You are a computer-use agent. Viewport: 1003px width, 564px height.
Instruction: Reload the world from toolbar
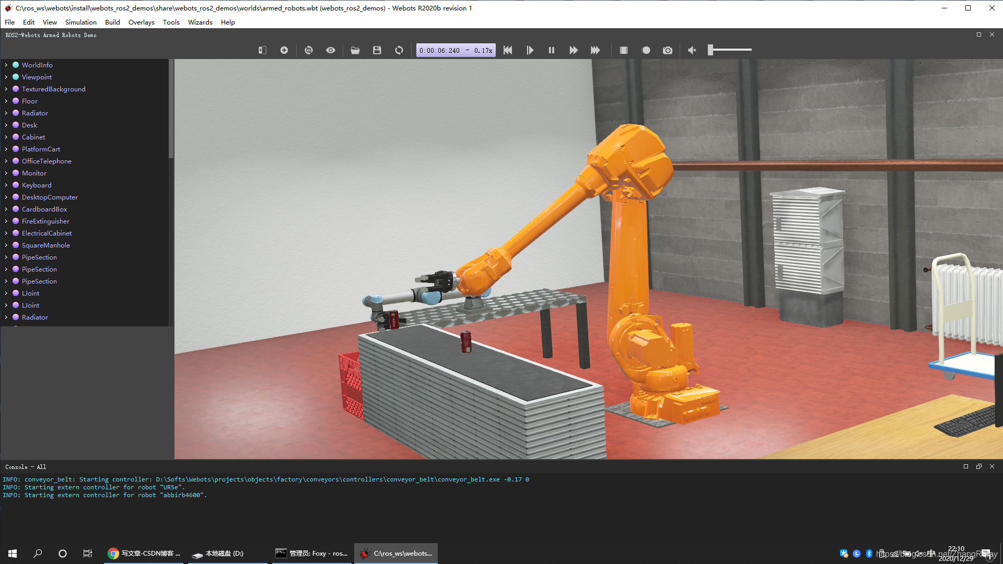click(x=399, y=50)
